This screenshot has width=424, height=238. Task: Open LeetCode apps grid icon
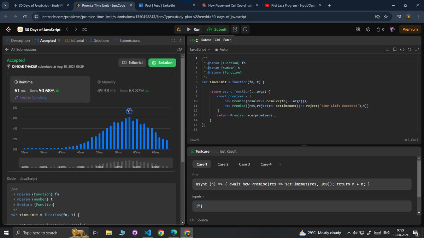tap(358, 30)
